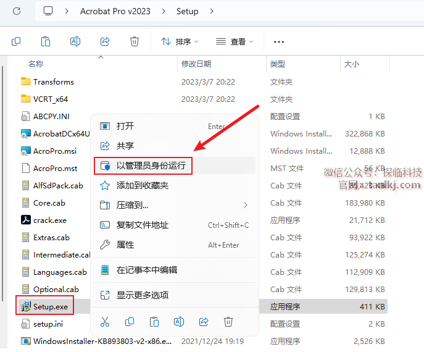The height and width of the screenshot is (352, 424).
Task: Expand chevron after Acrobat Pro v2023
Action: tap(164, 11)
